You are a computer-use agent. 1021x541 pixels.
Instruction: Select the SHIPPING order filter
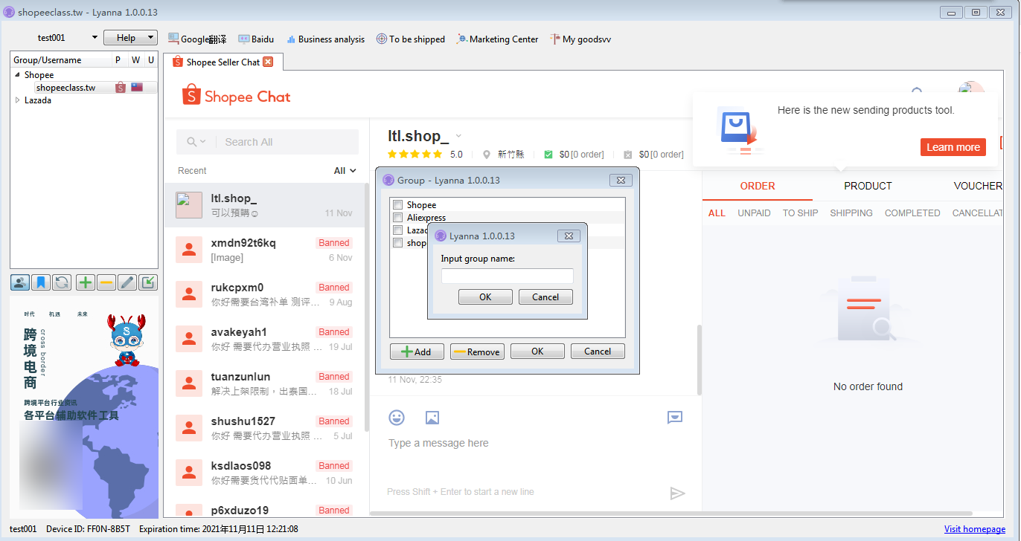tap(851, 213)
